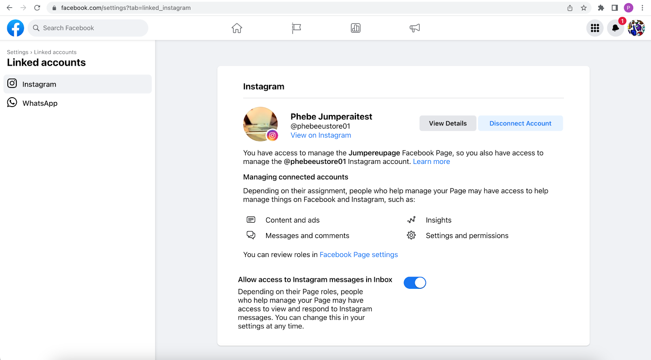Click the browser back arrow

point(9,8)
